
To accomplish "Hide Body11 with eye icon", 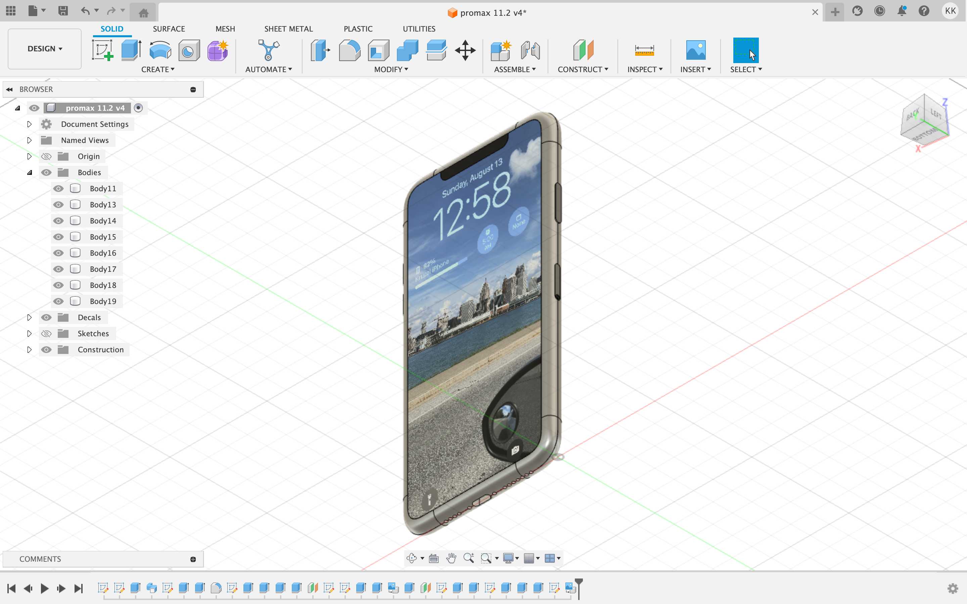I will [x=58, y=189].
